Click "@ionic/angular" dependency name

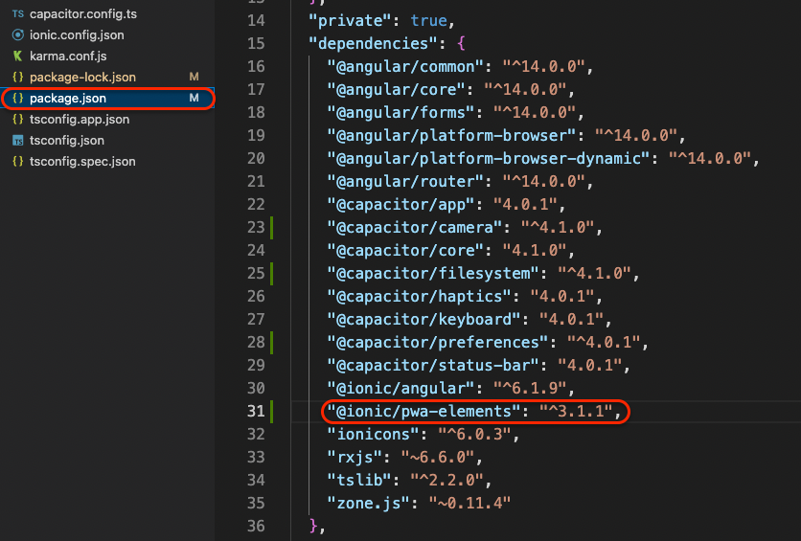[x=401, y=388]
